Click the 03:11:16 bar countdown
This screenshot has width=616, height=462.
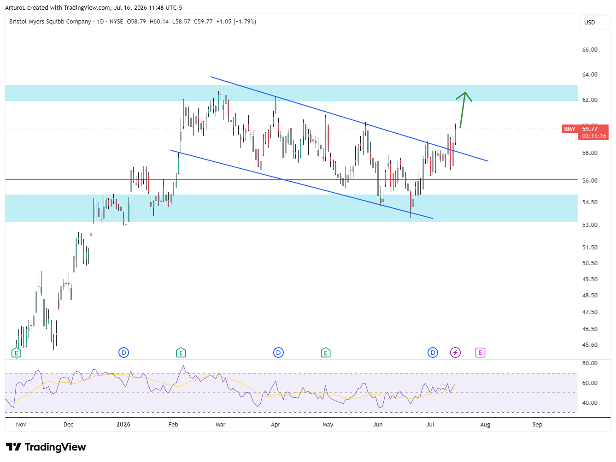pyautogui.click(x=594, y=136)
